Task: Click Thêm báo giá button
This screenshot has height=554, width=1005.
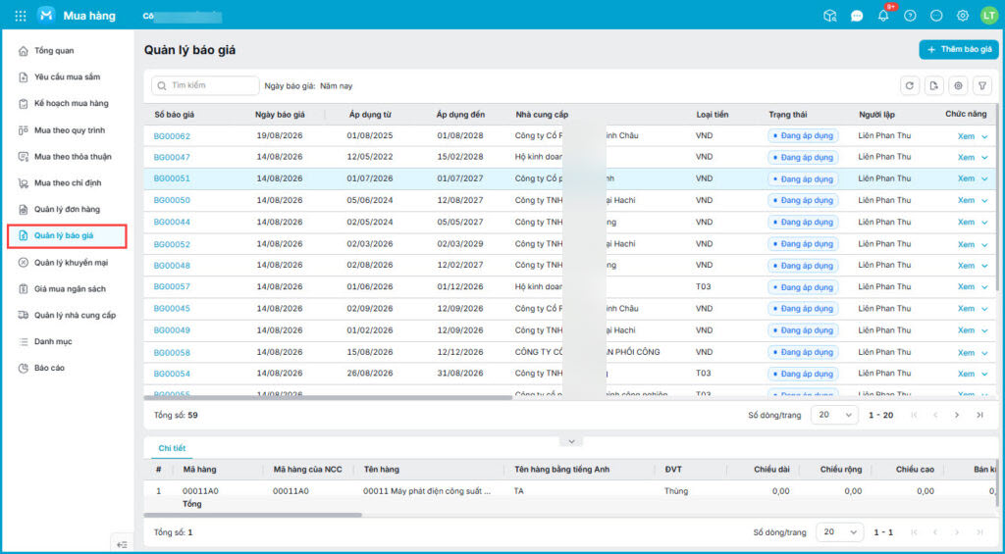Action: pyautogui.click(x=959, y=49)
